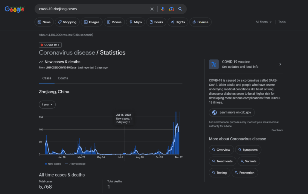
Task: Send Feedback on the info panel
Action: pyautogui.click(x=277, y=130)
